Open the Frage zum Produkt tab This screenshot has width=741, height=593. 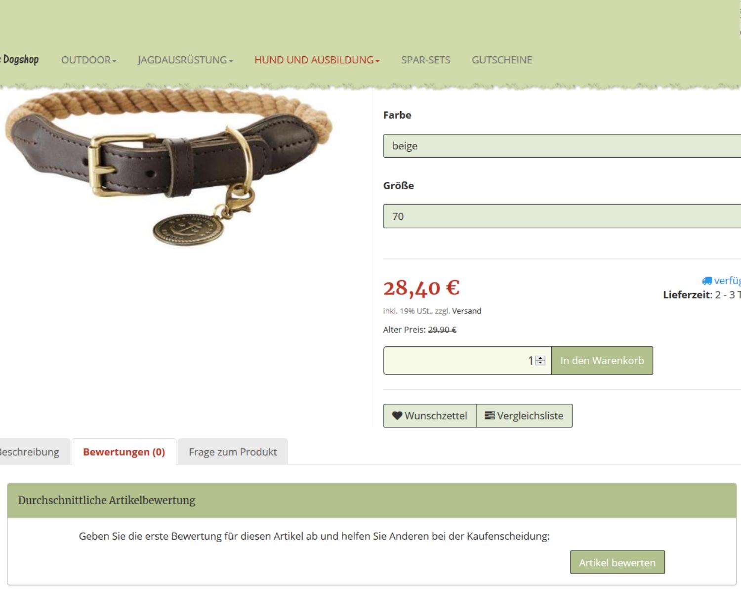click(233, 452)
